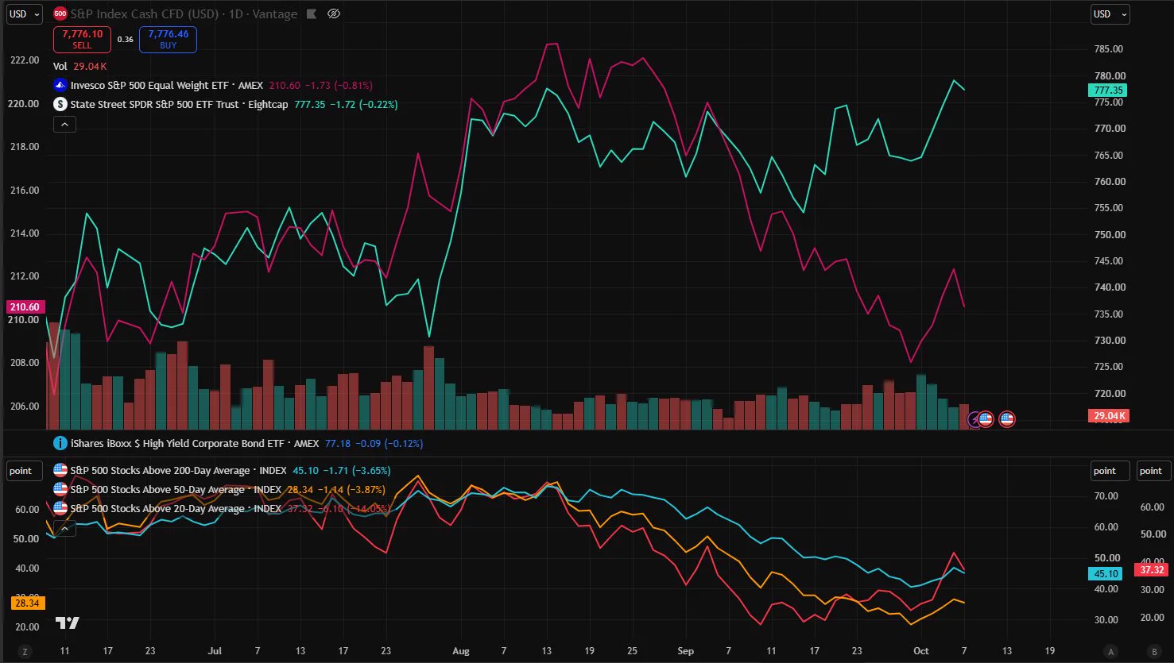The height and width of the screenshot is (663, 1174).
Task: Open the left 'point' unit dropdown
Action: pyautogui.click(x=24, y=471)
